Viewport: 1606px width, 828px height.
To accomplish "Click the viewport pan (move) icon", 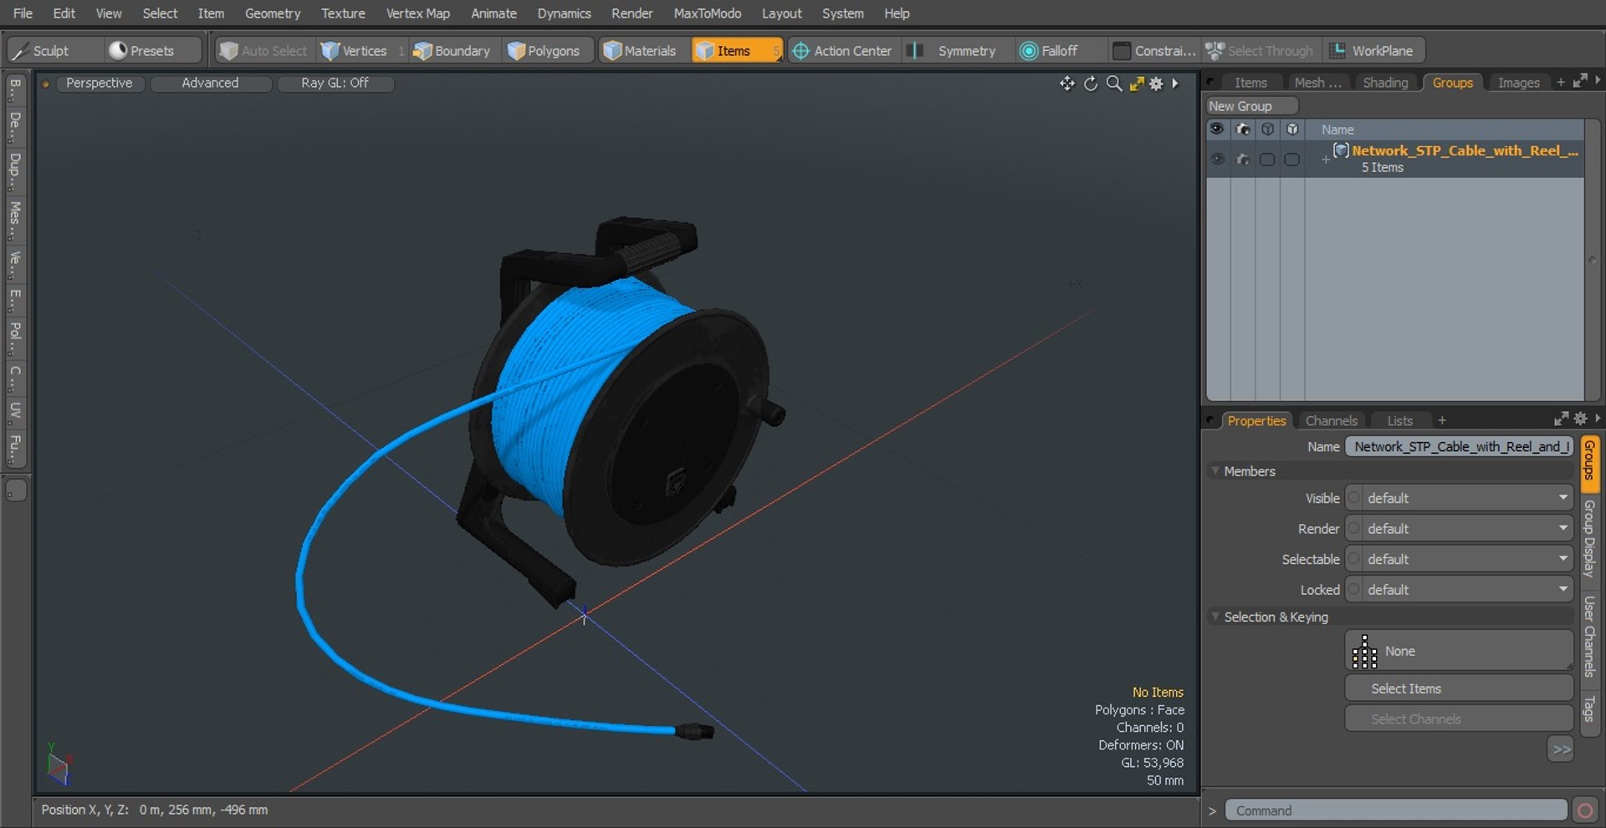I will click(x=1066, y=84).
